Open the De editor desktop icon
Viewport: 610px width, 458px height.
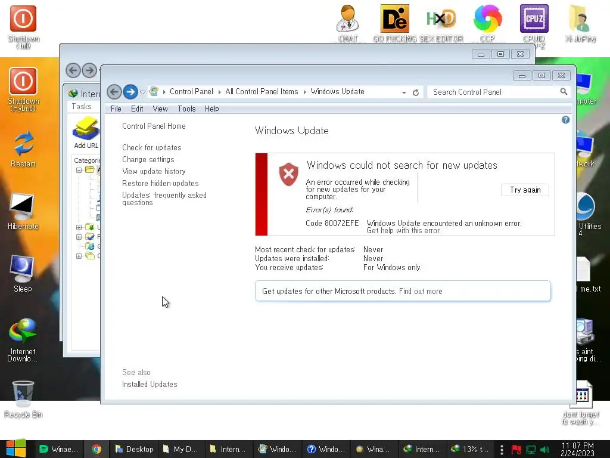pyautogui.click(x=395, y=23)
